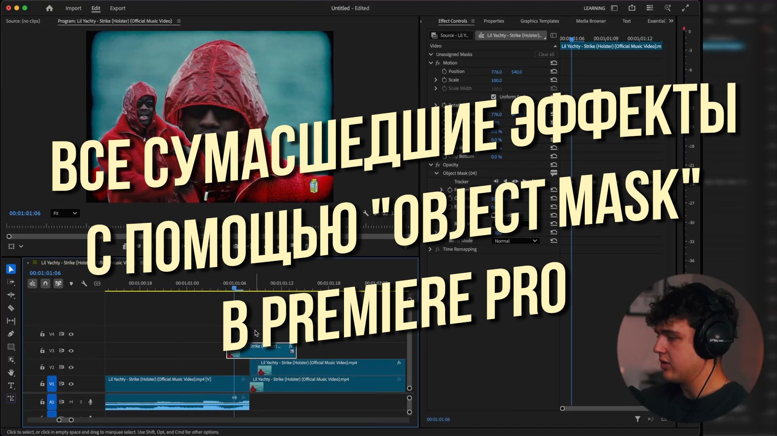Select the Pen tool in the timeline toolbar
777x436 pixels.
point(11,333)
